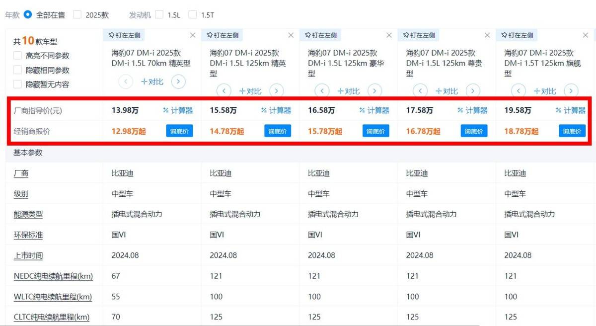Image resolution: width=596 pixels, height=326 pixels.
Task: Close the 豪华型 comparison column
Action: point(389,35)
